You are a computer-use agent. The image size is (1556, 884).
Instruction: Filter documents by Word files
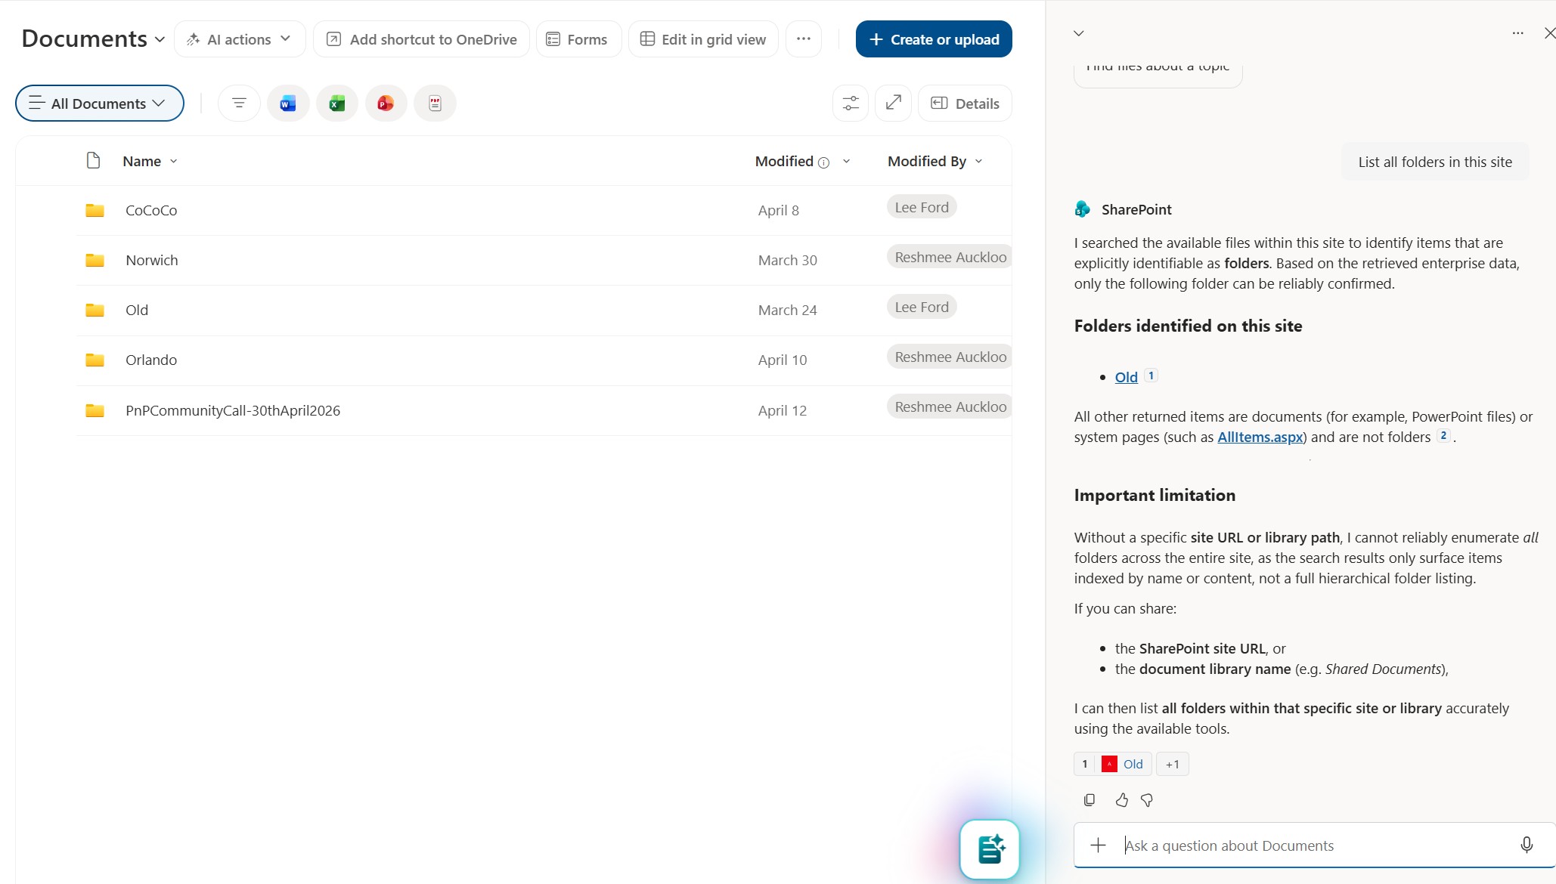287,103
